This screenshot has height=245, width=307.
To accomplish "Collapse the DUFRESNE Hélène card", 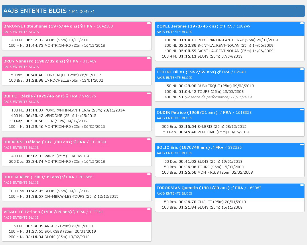I will (x=149, y=139).
